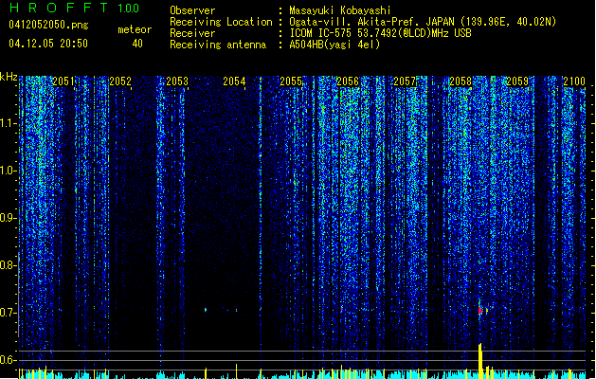The image size is (596, 379).
Task: Click the 1.1 kHz axis label
Action: 8,123
